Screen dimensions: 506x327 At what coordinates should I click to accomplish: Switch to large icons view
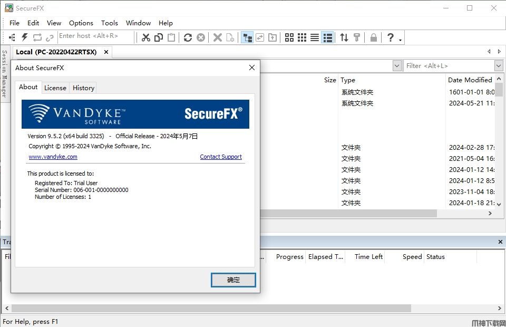point(289,37)
